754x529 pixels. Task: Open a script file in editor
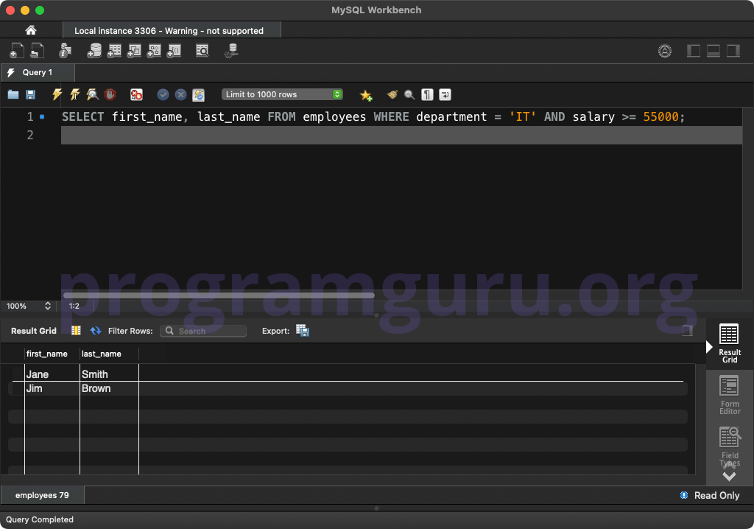(13, 94)
